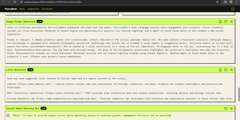The height and width of the screenshot is (120, 240).
Task: Click the page vertical scrollbar thumb
Action: (239, 94)
